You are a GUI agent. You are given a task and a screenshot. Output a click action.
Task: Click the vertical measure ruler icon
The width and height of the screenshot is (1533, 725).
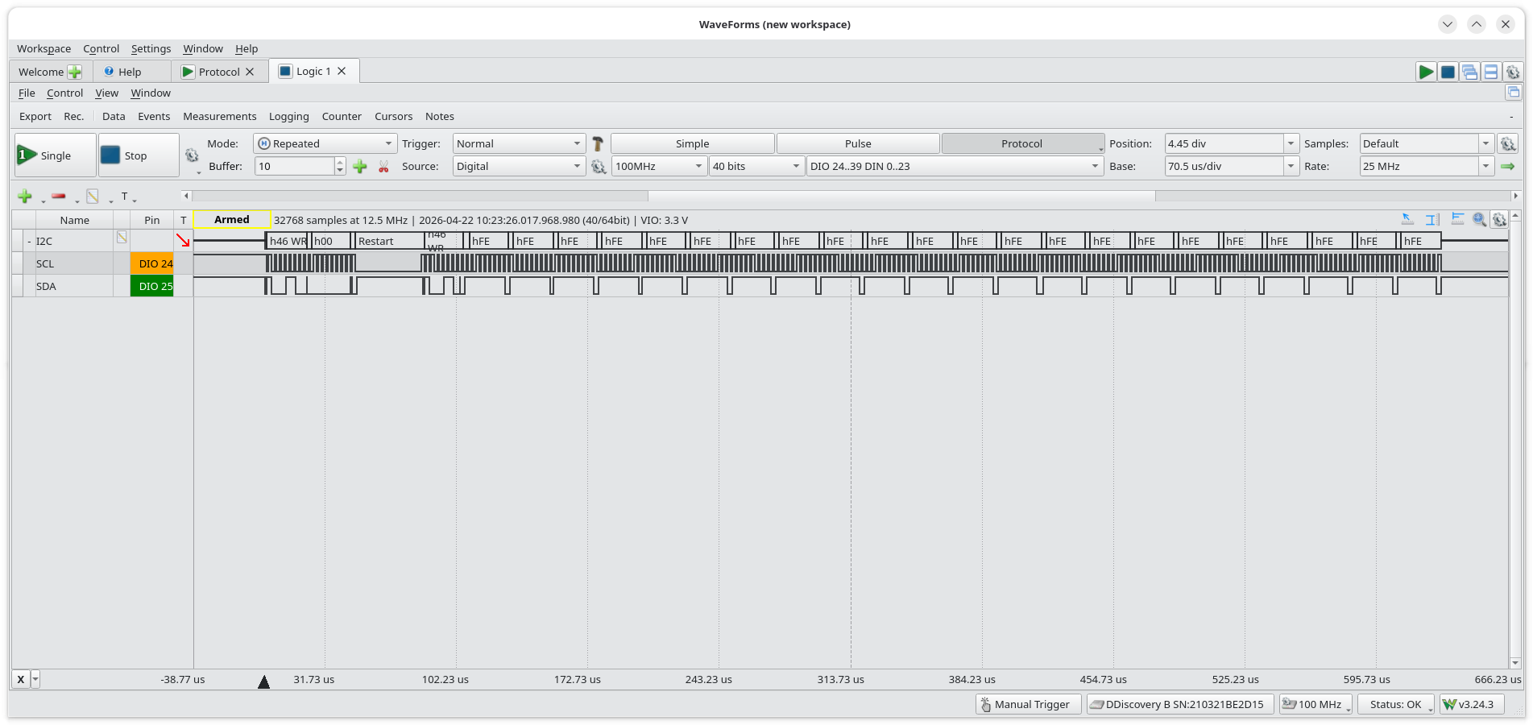(x=1432, y=219)
